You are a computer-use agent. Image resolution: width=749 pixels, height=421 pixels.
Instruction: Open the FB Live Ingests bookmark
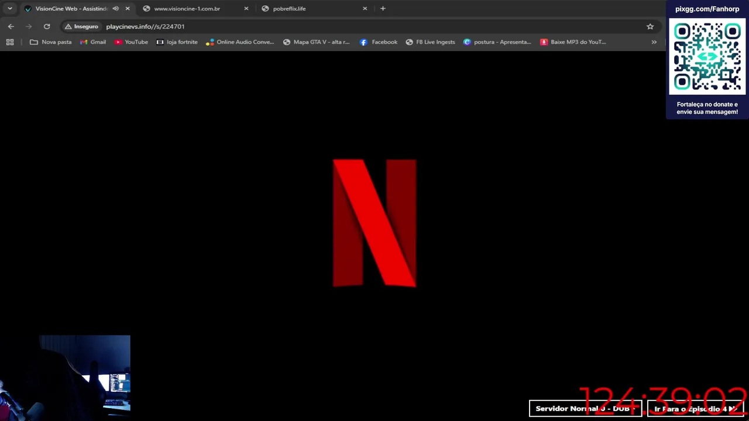(x=430, y=42)
